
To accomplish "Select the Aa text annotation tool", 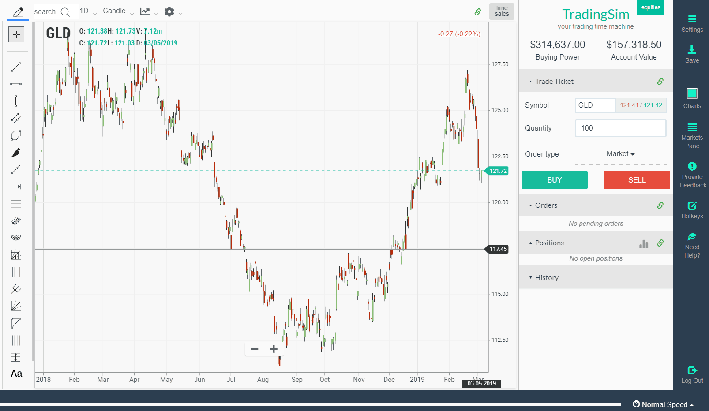I will tap(16, 374).
